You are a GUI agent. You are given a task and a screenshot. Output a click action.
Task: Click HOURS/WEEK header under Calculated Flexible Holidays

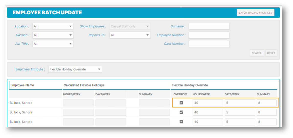pyautogui.click(x=72, y=94)
